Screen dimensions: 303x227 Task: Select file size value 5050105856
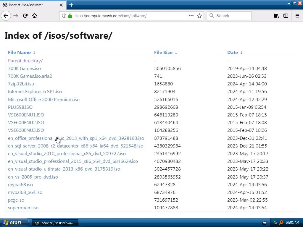click(x=167, y=69)
